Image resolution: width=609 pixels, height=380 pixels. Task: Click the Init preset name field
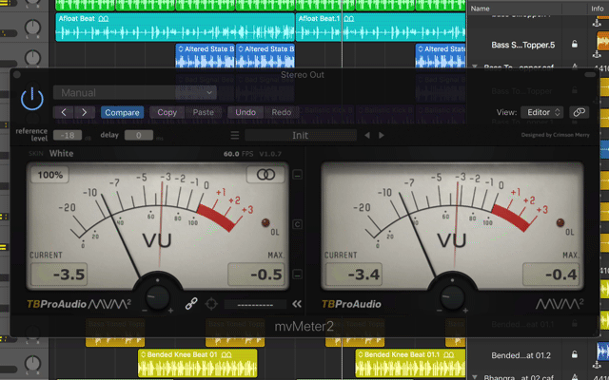[301, 135]
